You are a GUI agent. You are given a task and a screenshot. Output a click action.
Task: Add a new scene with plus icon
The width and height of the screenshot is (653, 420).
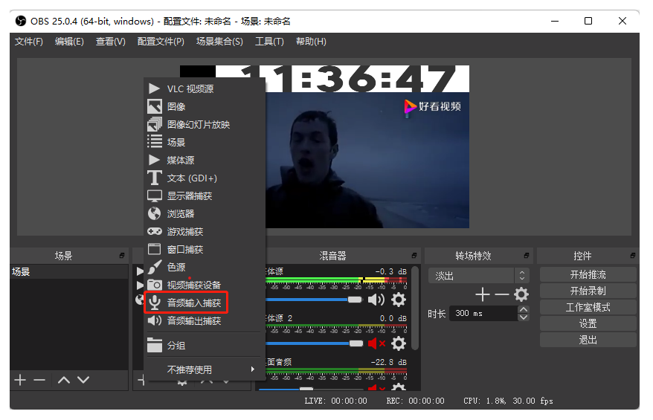pyautogui.click(x=20, y=380)
